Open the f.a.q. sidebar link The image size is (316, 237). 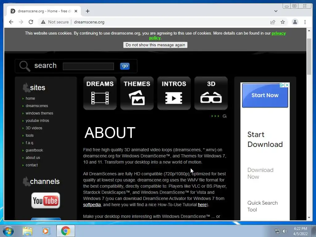(x=30, y=143)
